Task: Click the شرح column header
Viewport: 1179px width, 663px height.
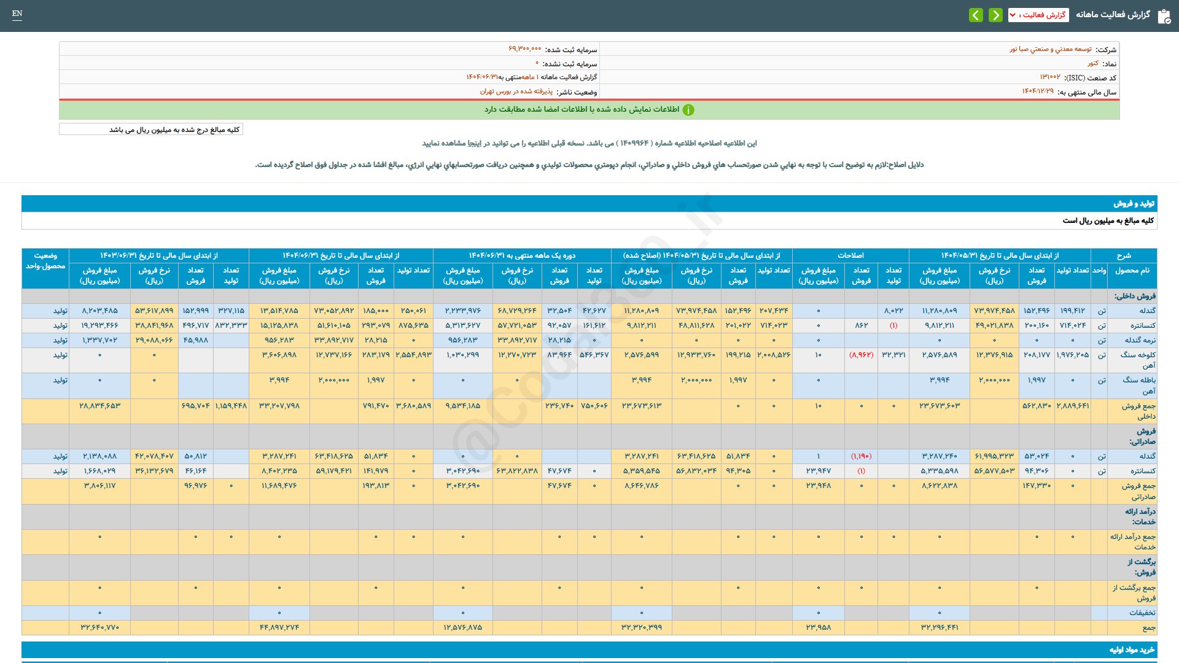Action: coord(1124,255)
